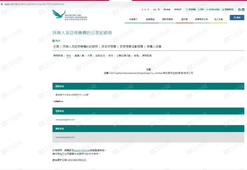Open the 監管職能 main menu
The width and height of the screenshot is (247, 170).
(150, 19)
